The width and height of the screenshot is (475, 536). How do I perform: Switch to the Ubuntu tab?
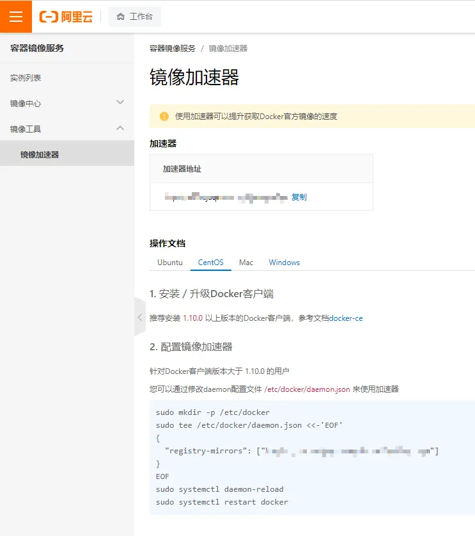tap(170, 263)
